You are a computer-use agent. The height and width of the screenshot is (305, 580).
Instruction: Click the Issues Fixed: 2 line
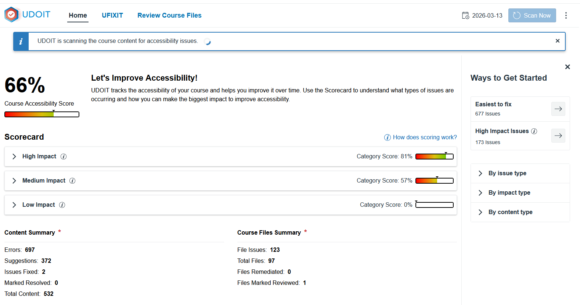(x=25, y=272)
